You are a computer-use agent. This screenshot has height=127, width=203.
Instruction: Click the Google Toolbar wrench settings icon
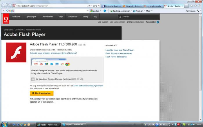point(198,11)
